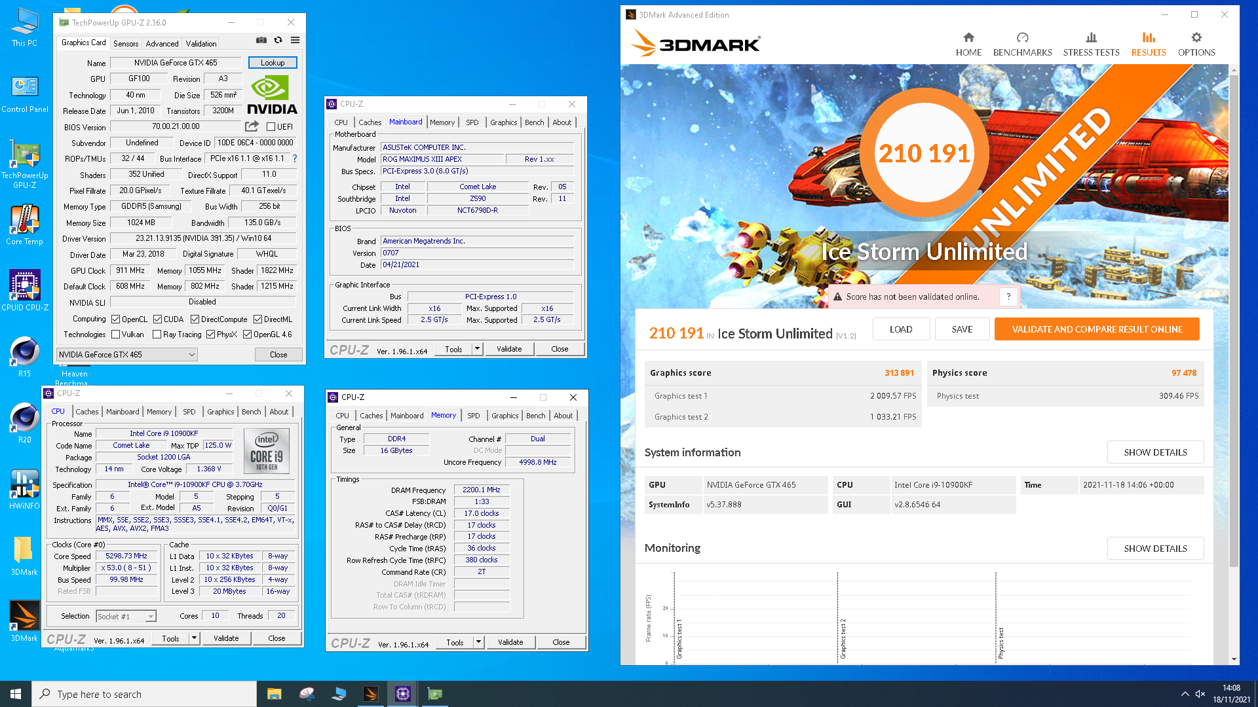Toggle OpenCL checkbox
This screenshot has width=1258, height=707.
pyautogui.click(x=115, y=319)
